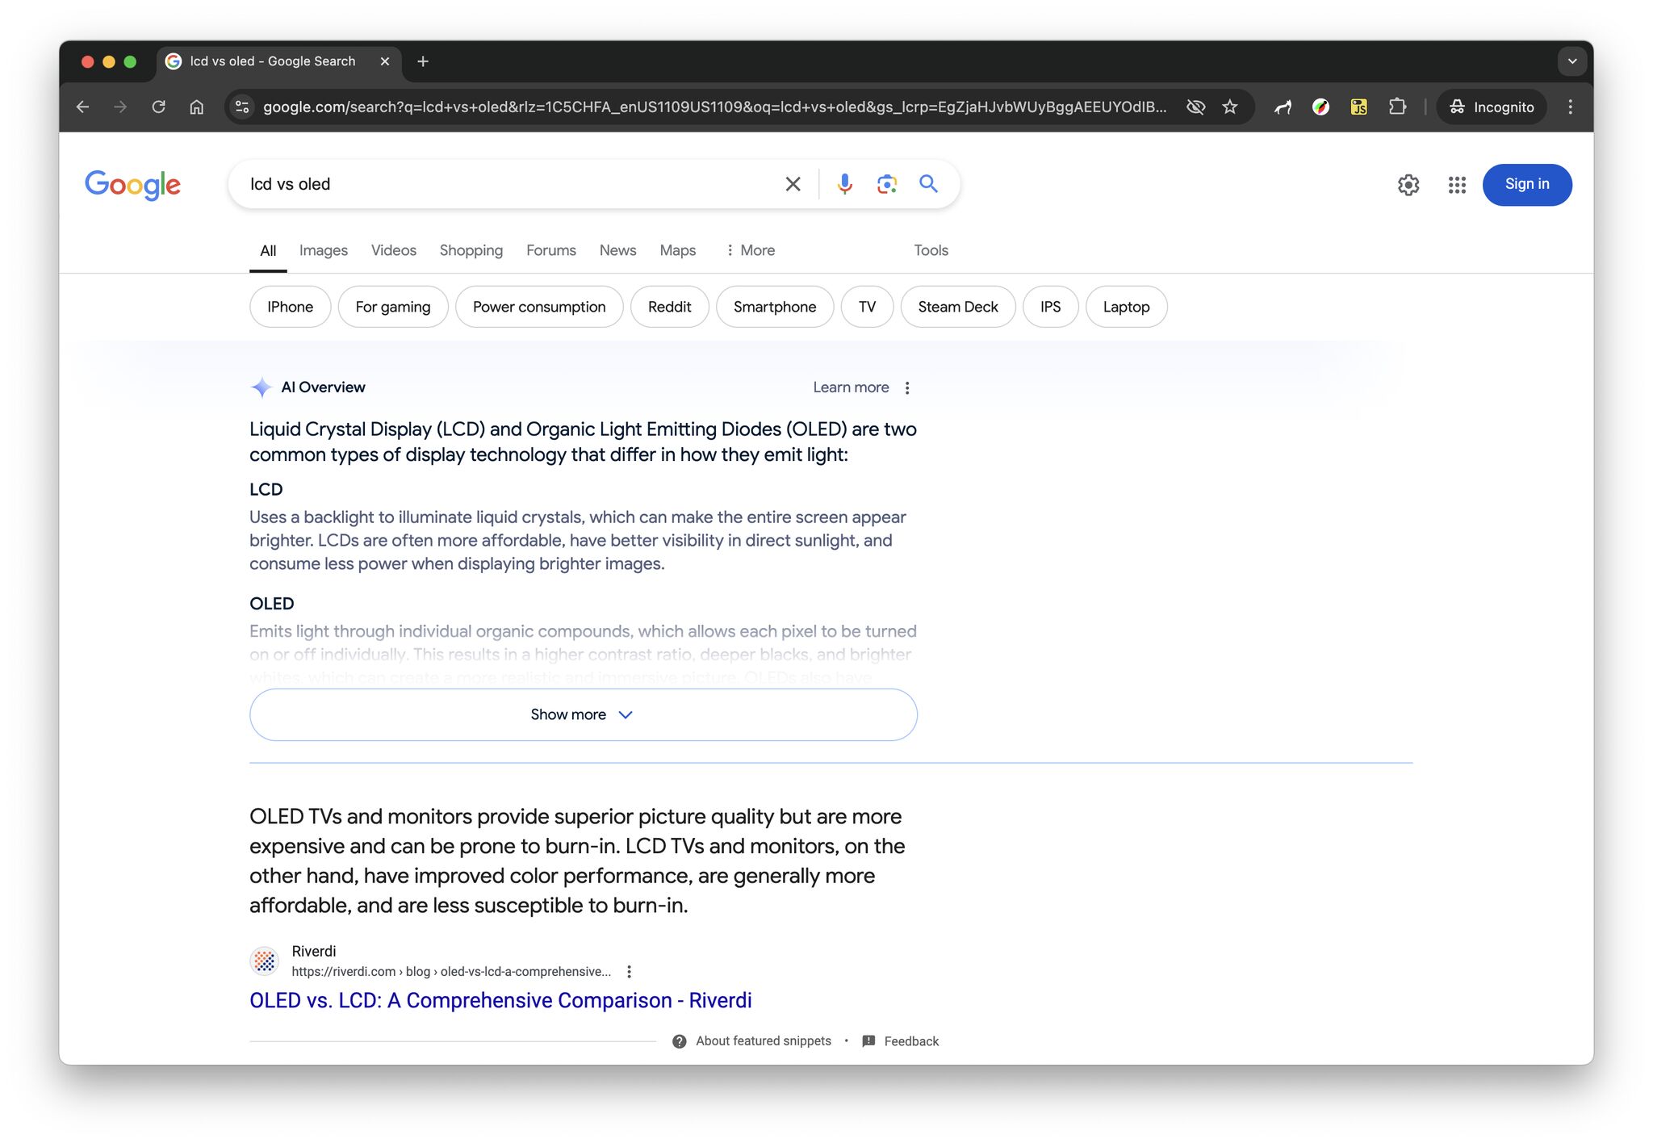Open the JS toggle extension icon

pyautogui.click(x=1359, y=106)
